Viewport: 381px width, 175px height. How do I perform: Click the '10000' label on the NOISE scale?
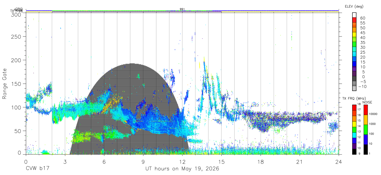tap(373, 114)
